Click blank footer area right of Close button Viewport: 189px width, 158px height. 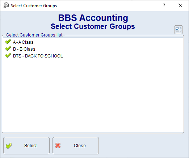142,146
